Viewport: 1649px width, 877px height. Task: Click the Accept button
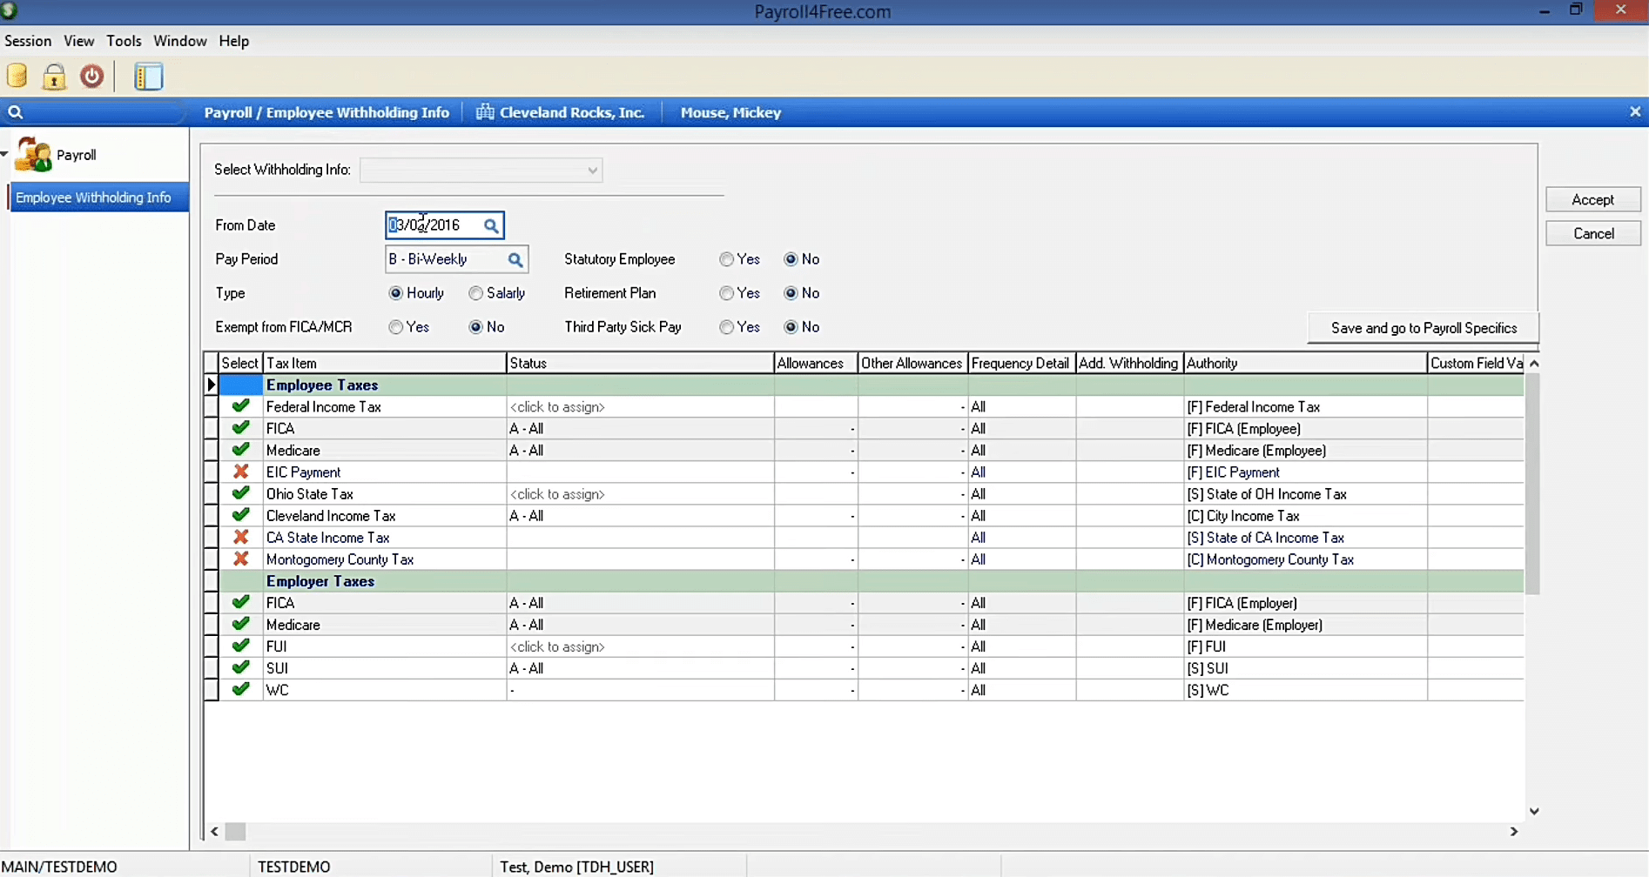point(1592,199)
